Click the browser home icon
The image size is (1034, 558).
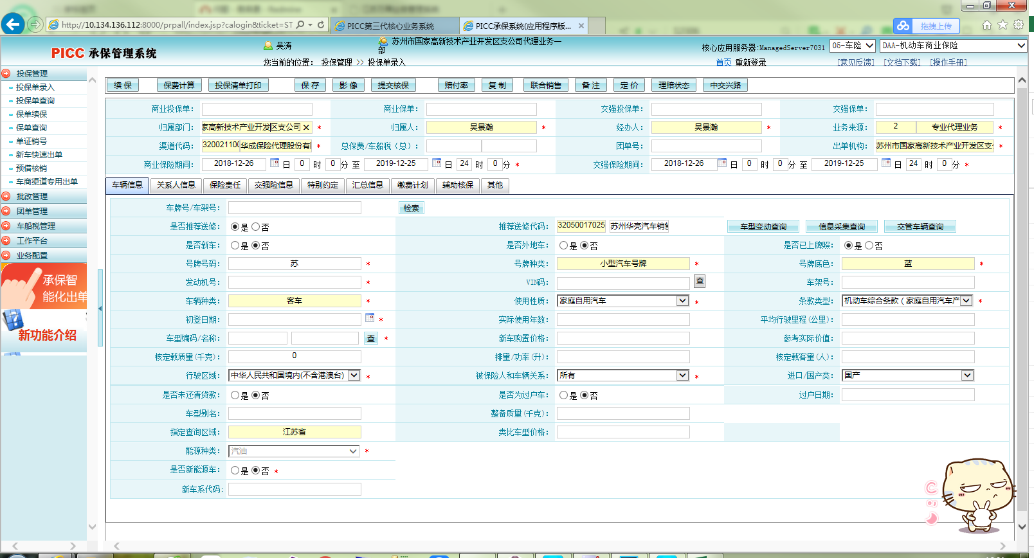click(986, 25)
